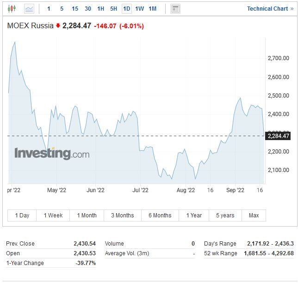Show the 3 Months time range

pyautogui.click(x=122, y=215)
